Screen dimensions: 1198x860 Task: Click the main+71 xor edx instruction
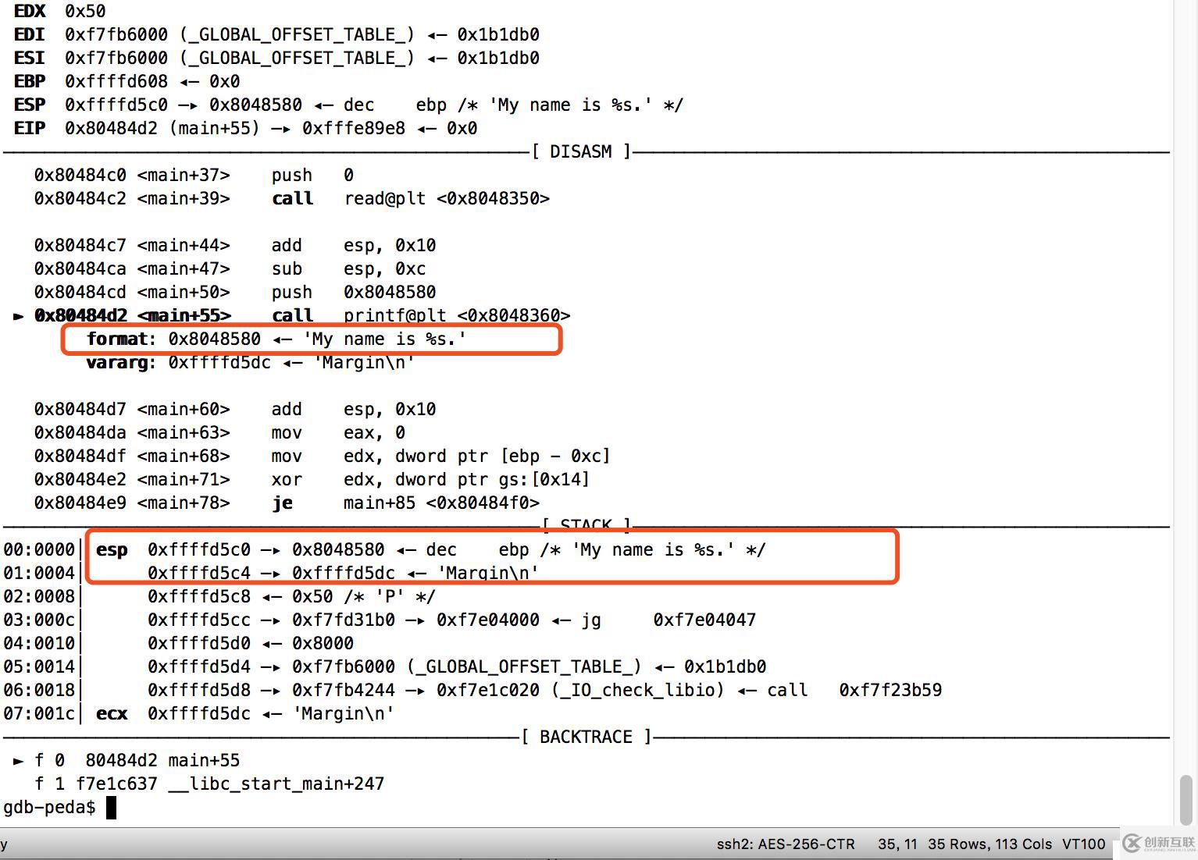pos(312,479)
